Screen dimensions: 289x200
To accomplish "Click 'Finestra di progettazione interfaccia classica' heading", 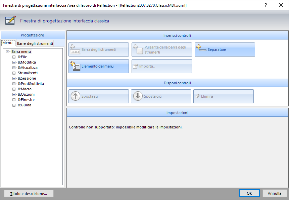I will pyautogui.click(x=64, y=21).
